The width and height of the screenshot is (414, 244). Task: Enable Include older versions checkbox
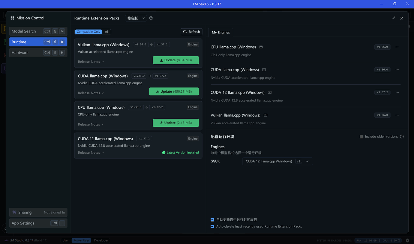coord(361,137)
